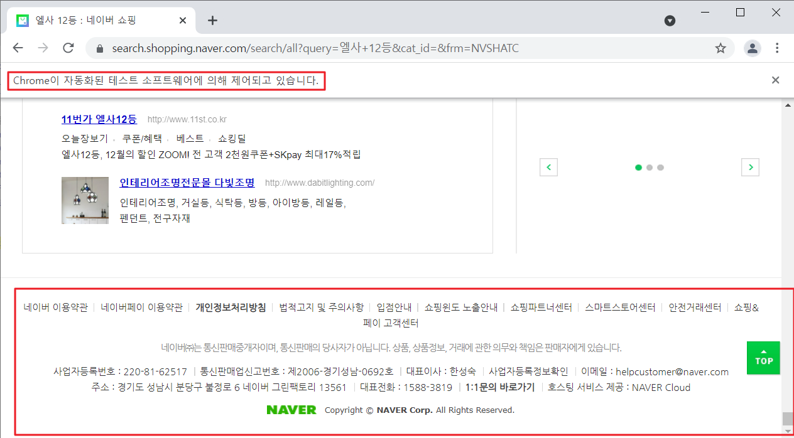
Task: Open the 쇼킹딜 sublink
Action: coord(232,138)
